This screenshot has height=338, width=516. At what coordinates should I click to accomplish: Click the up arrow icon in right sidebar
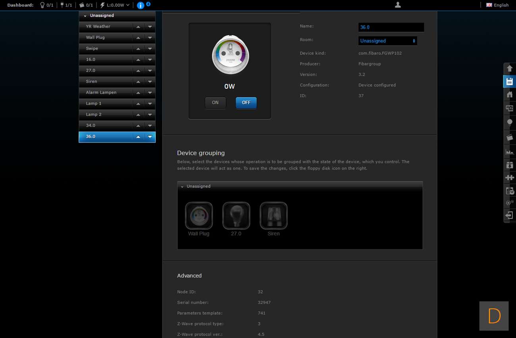[510, 68]
